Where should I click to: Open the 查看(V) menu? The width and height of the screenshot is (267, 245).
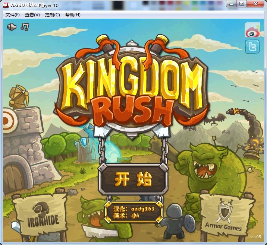click(32, 15)
